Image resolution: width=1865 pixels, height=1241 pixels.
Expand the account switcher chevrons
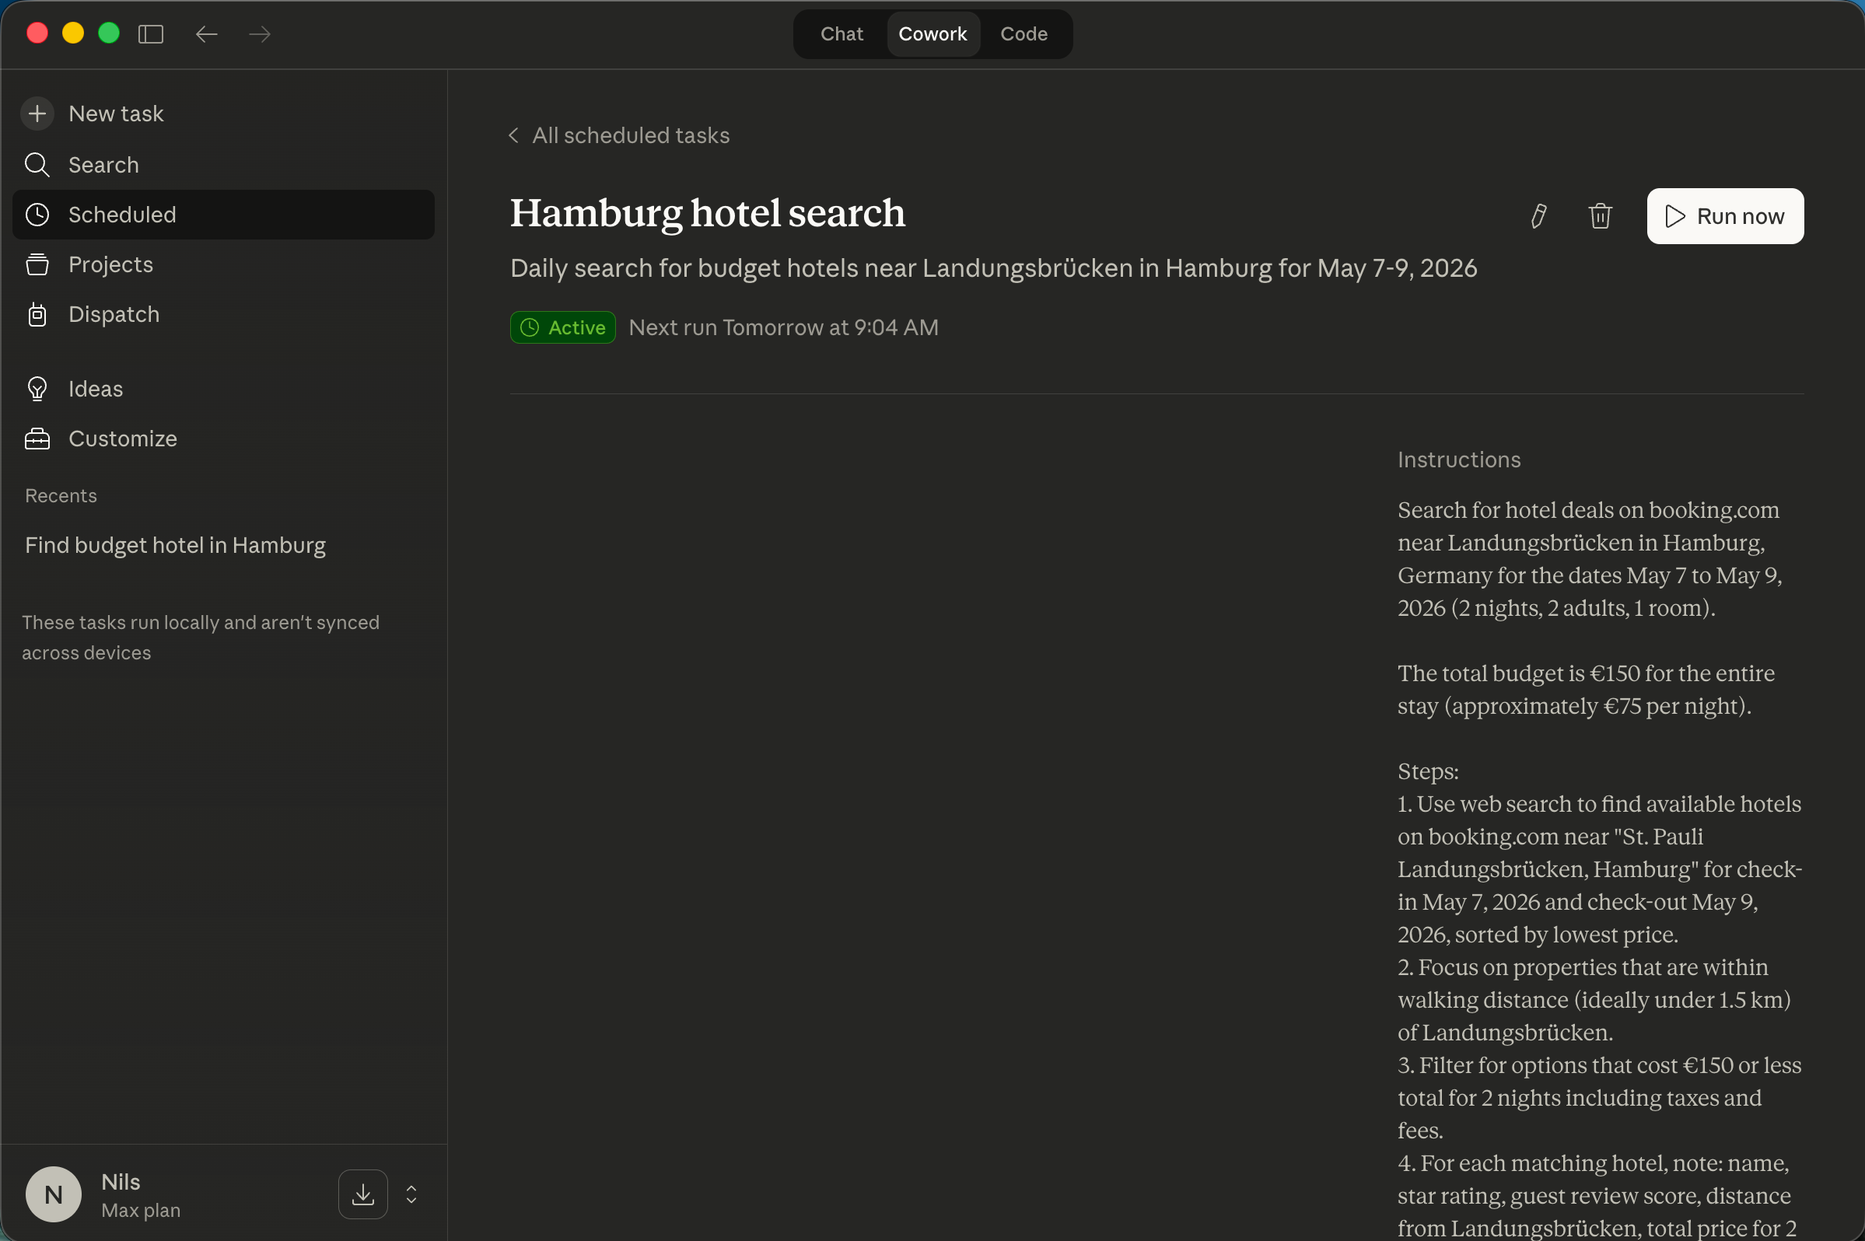click(411, 1194)
